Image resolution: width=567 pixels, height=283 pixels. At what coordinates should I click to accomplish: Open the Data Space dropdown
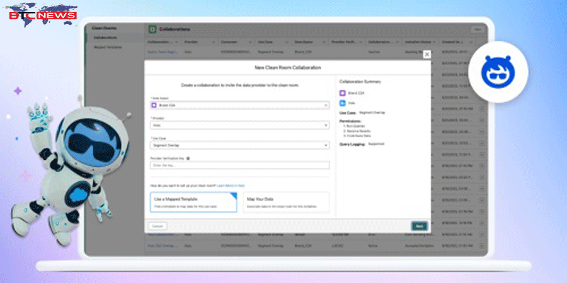(239, 105)
